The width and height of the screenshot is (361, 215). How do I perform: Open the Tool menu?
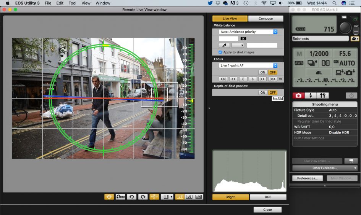72,3
